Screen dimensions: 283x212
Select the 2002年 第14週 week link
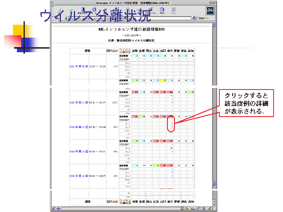pyautogui.click(x=79, y=176)
